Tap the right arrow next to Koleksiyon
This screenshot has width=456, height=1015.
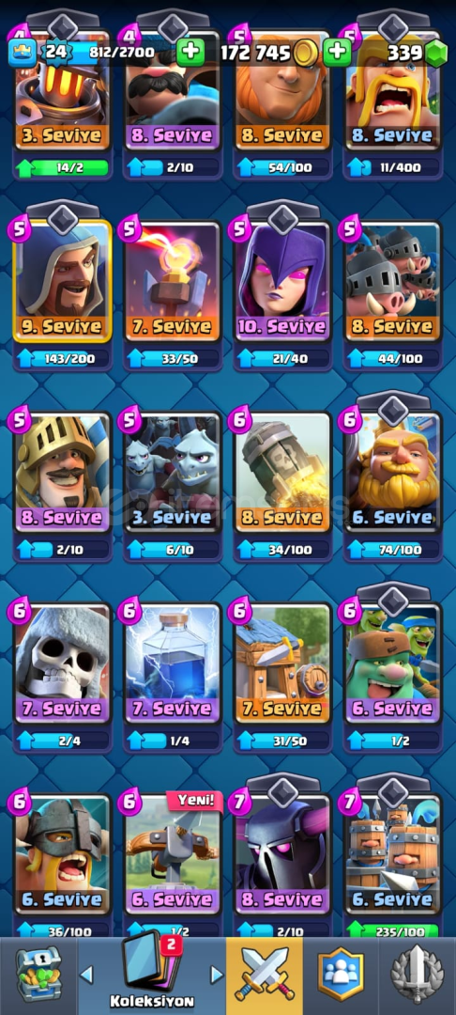[217, 974]
